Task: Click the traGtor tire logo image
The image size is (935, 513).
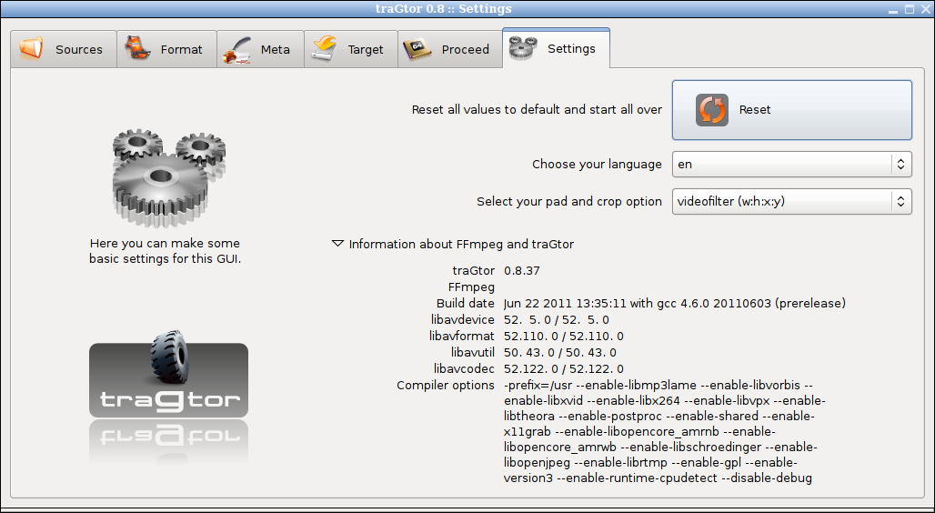Action: (x=169, y=375)
